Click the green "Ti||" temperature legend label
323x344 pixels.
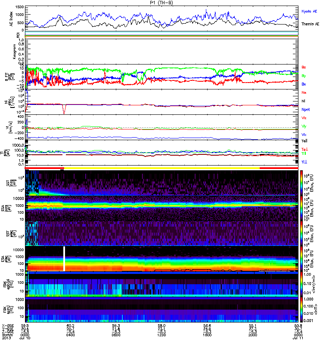(x=304, y=154)
